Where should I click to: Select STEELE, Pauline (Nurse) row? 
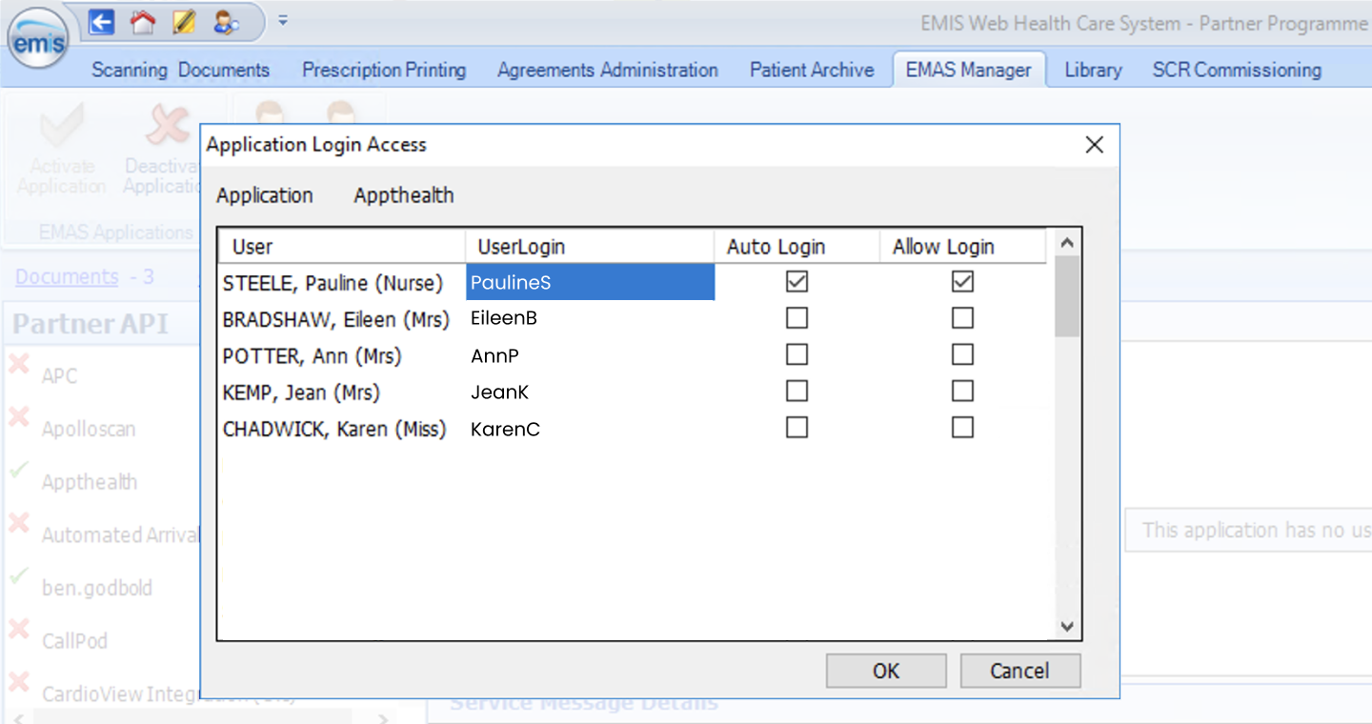[x=333, y=283]
